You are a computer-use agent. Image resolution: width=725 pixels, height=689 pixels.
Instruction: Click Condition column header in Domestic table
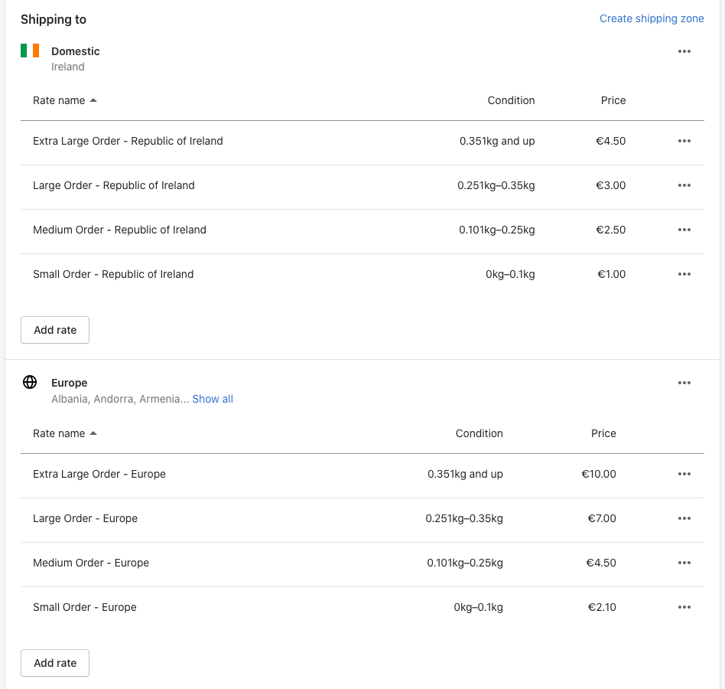click(x=511, y=100)
